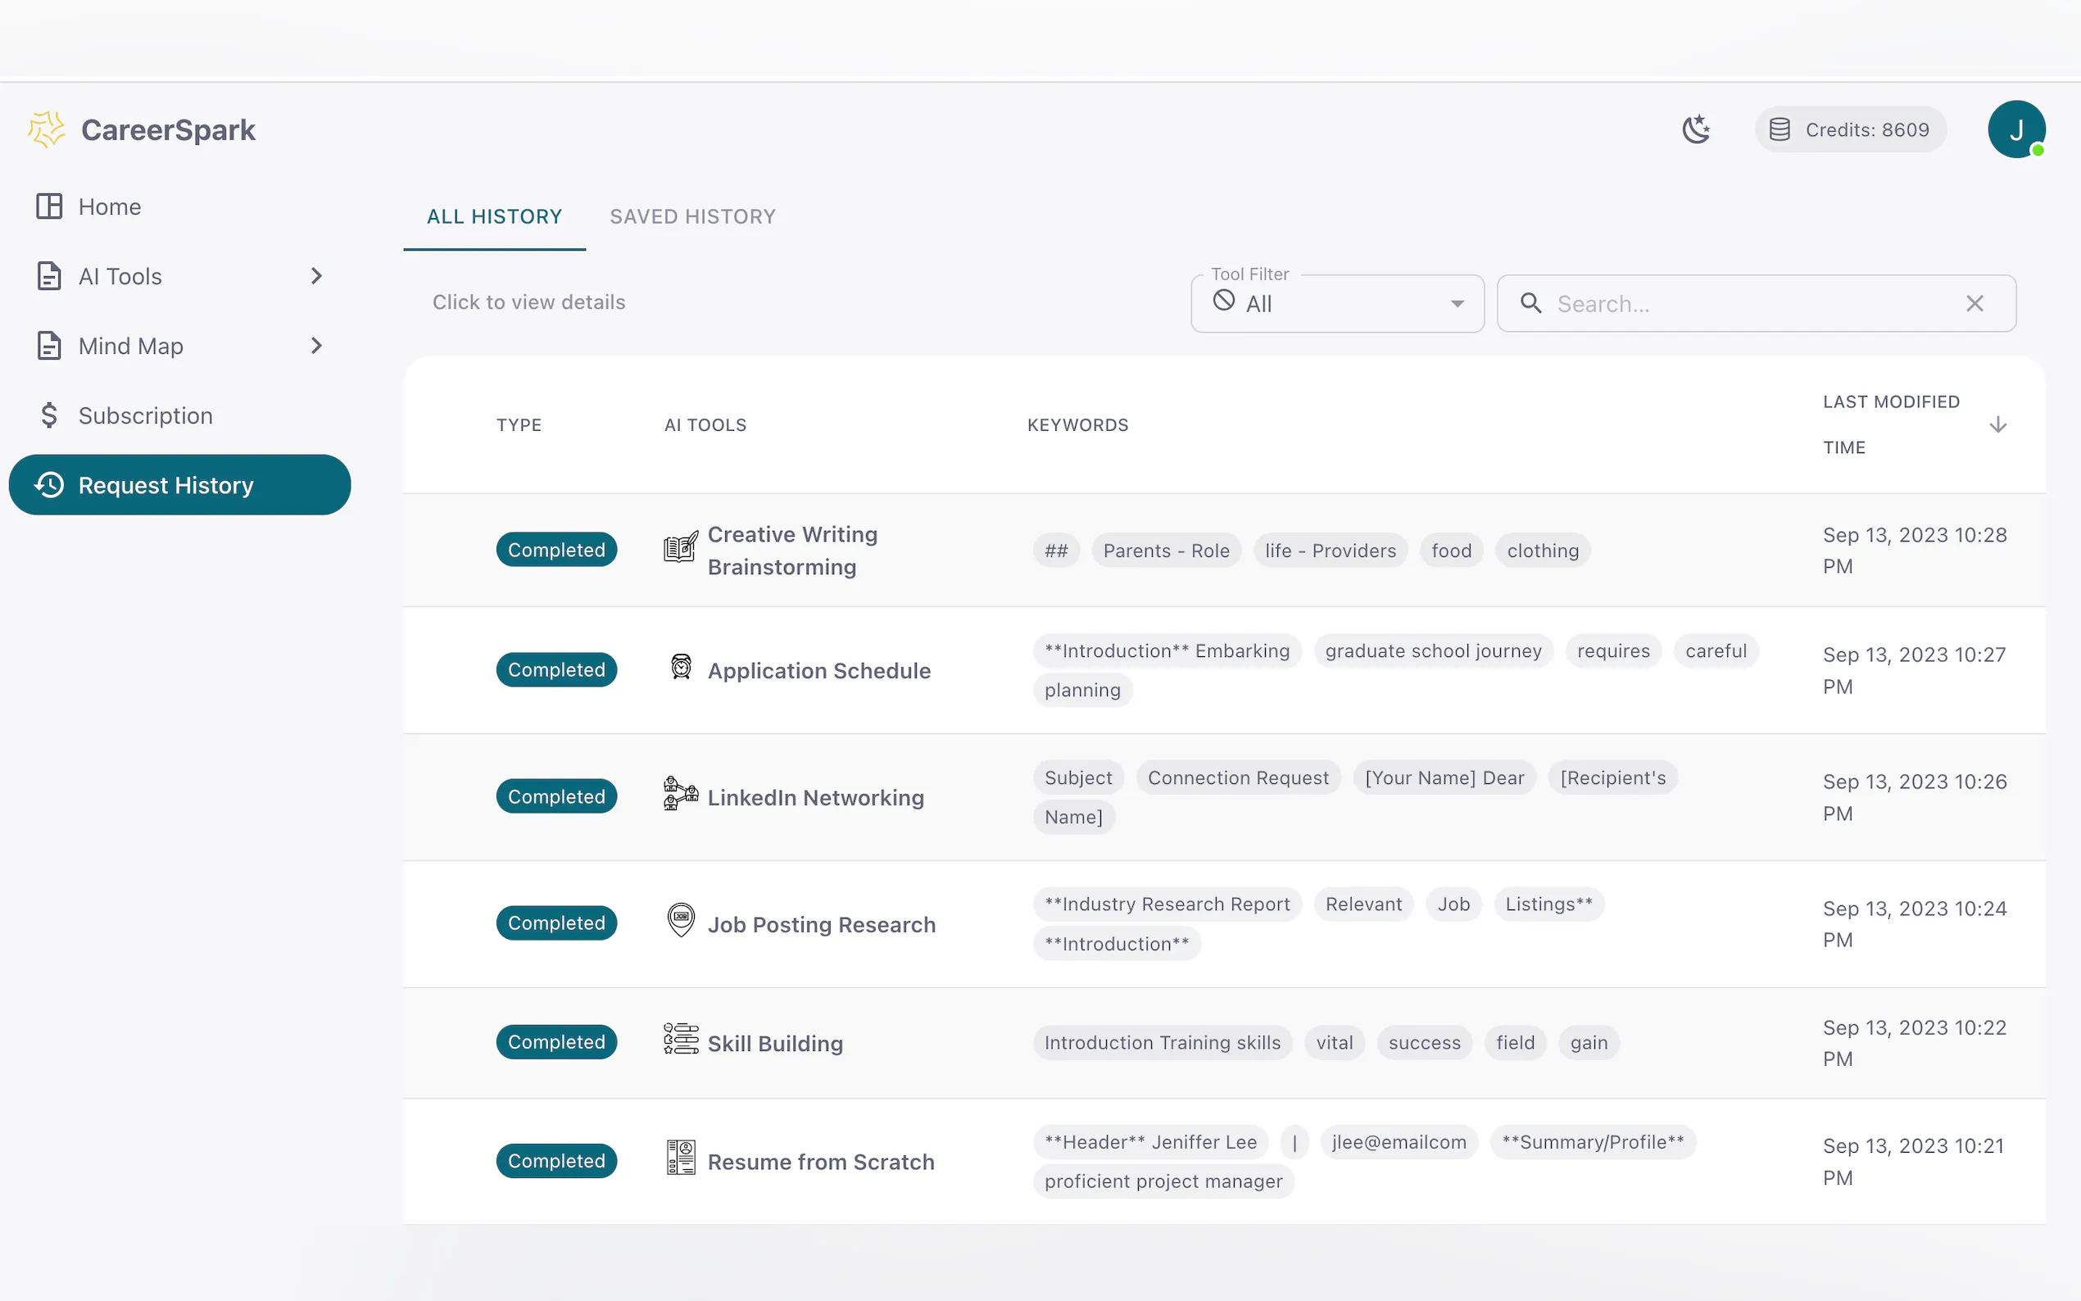The height and width of the screenshot is (1301, 2081).
Task: Click inside the Search input field
Action: (x=1747, y=304)
